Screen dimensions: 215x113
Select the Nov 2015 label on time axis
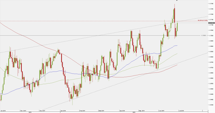[23, 111]
